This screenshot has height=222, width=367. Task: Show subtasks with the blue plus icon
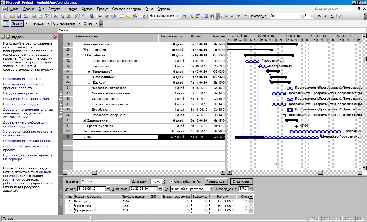[x=239, y=16]
